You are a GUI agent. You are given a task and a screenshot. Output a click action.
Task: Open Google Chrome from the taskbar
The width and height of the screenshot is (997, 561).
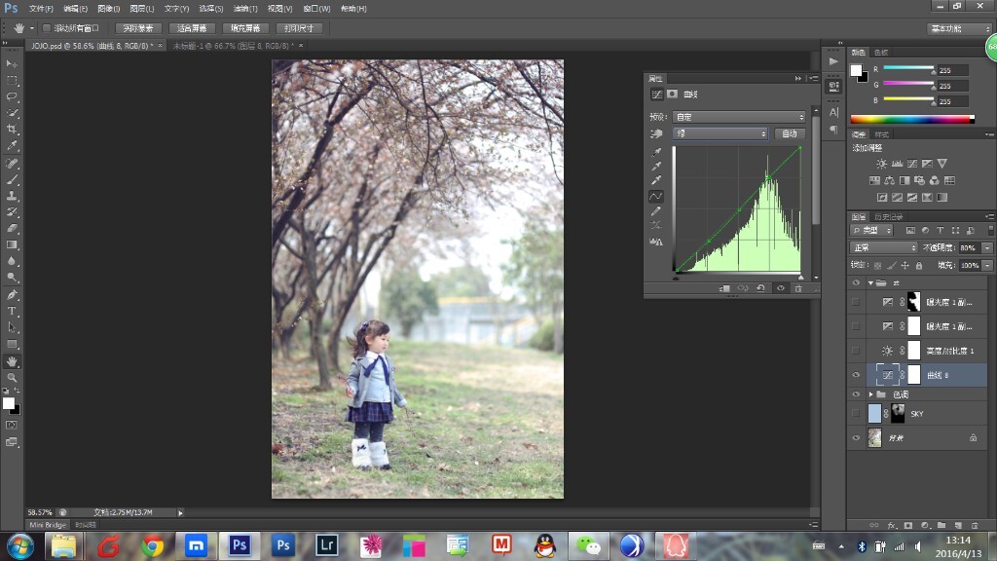point(153,545)
